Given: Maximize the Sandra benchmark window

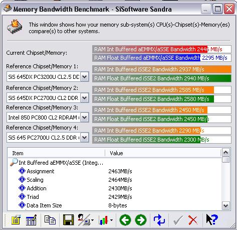Looking at the screenshot, I should point(217,9).
